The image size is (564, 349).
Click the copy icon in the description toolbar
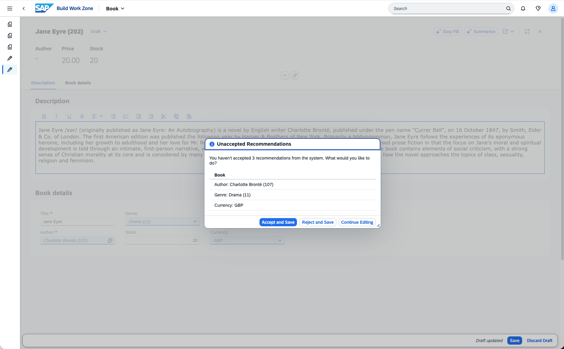point(176,116)
